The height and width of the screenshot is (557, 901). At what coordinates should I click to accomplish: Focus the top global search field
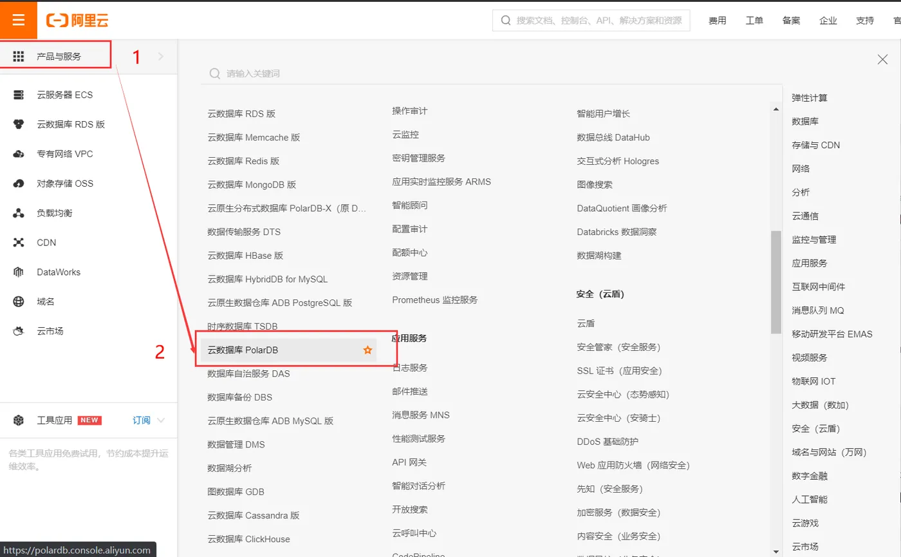tap(591, 21)
